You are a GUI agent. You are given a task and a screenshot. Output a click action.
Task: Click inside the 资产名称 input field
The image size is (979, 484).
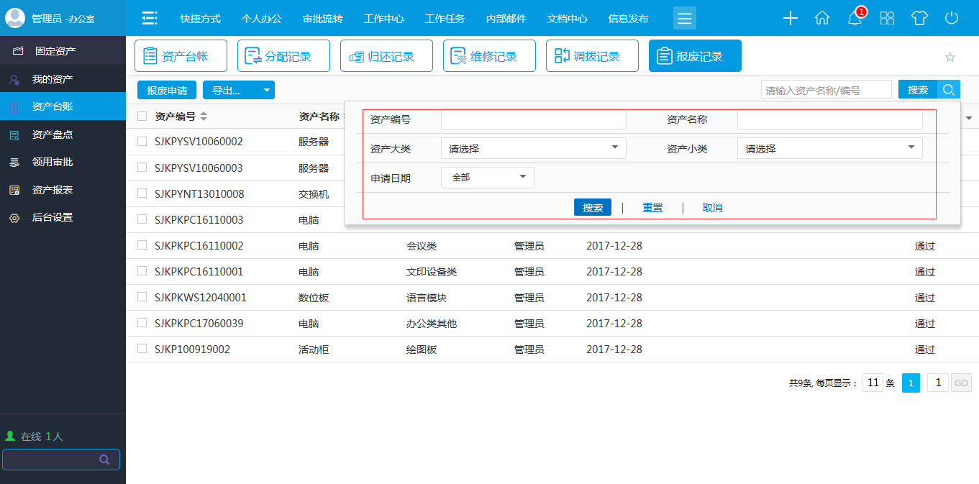tap(829, 119)
